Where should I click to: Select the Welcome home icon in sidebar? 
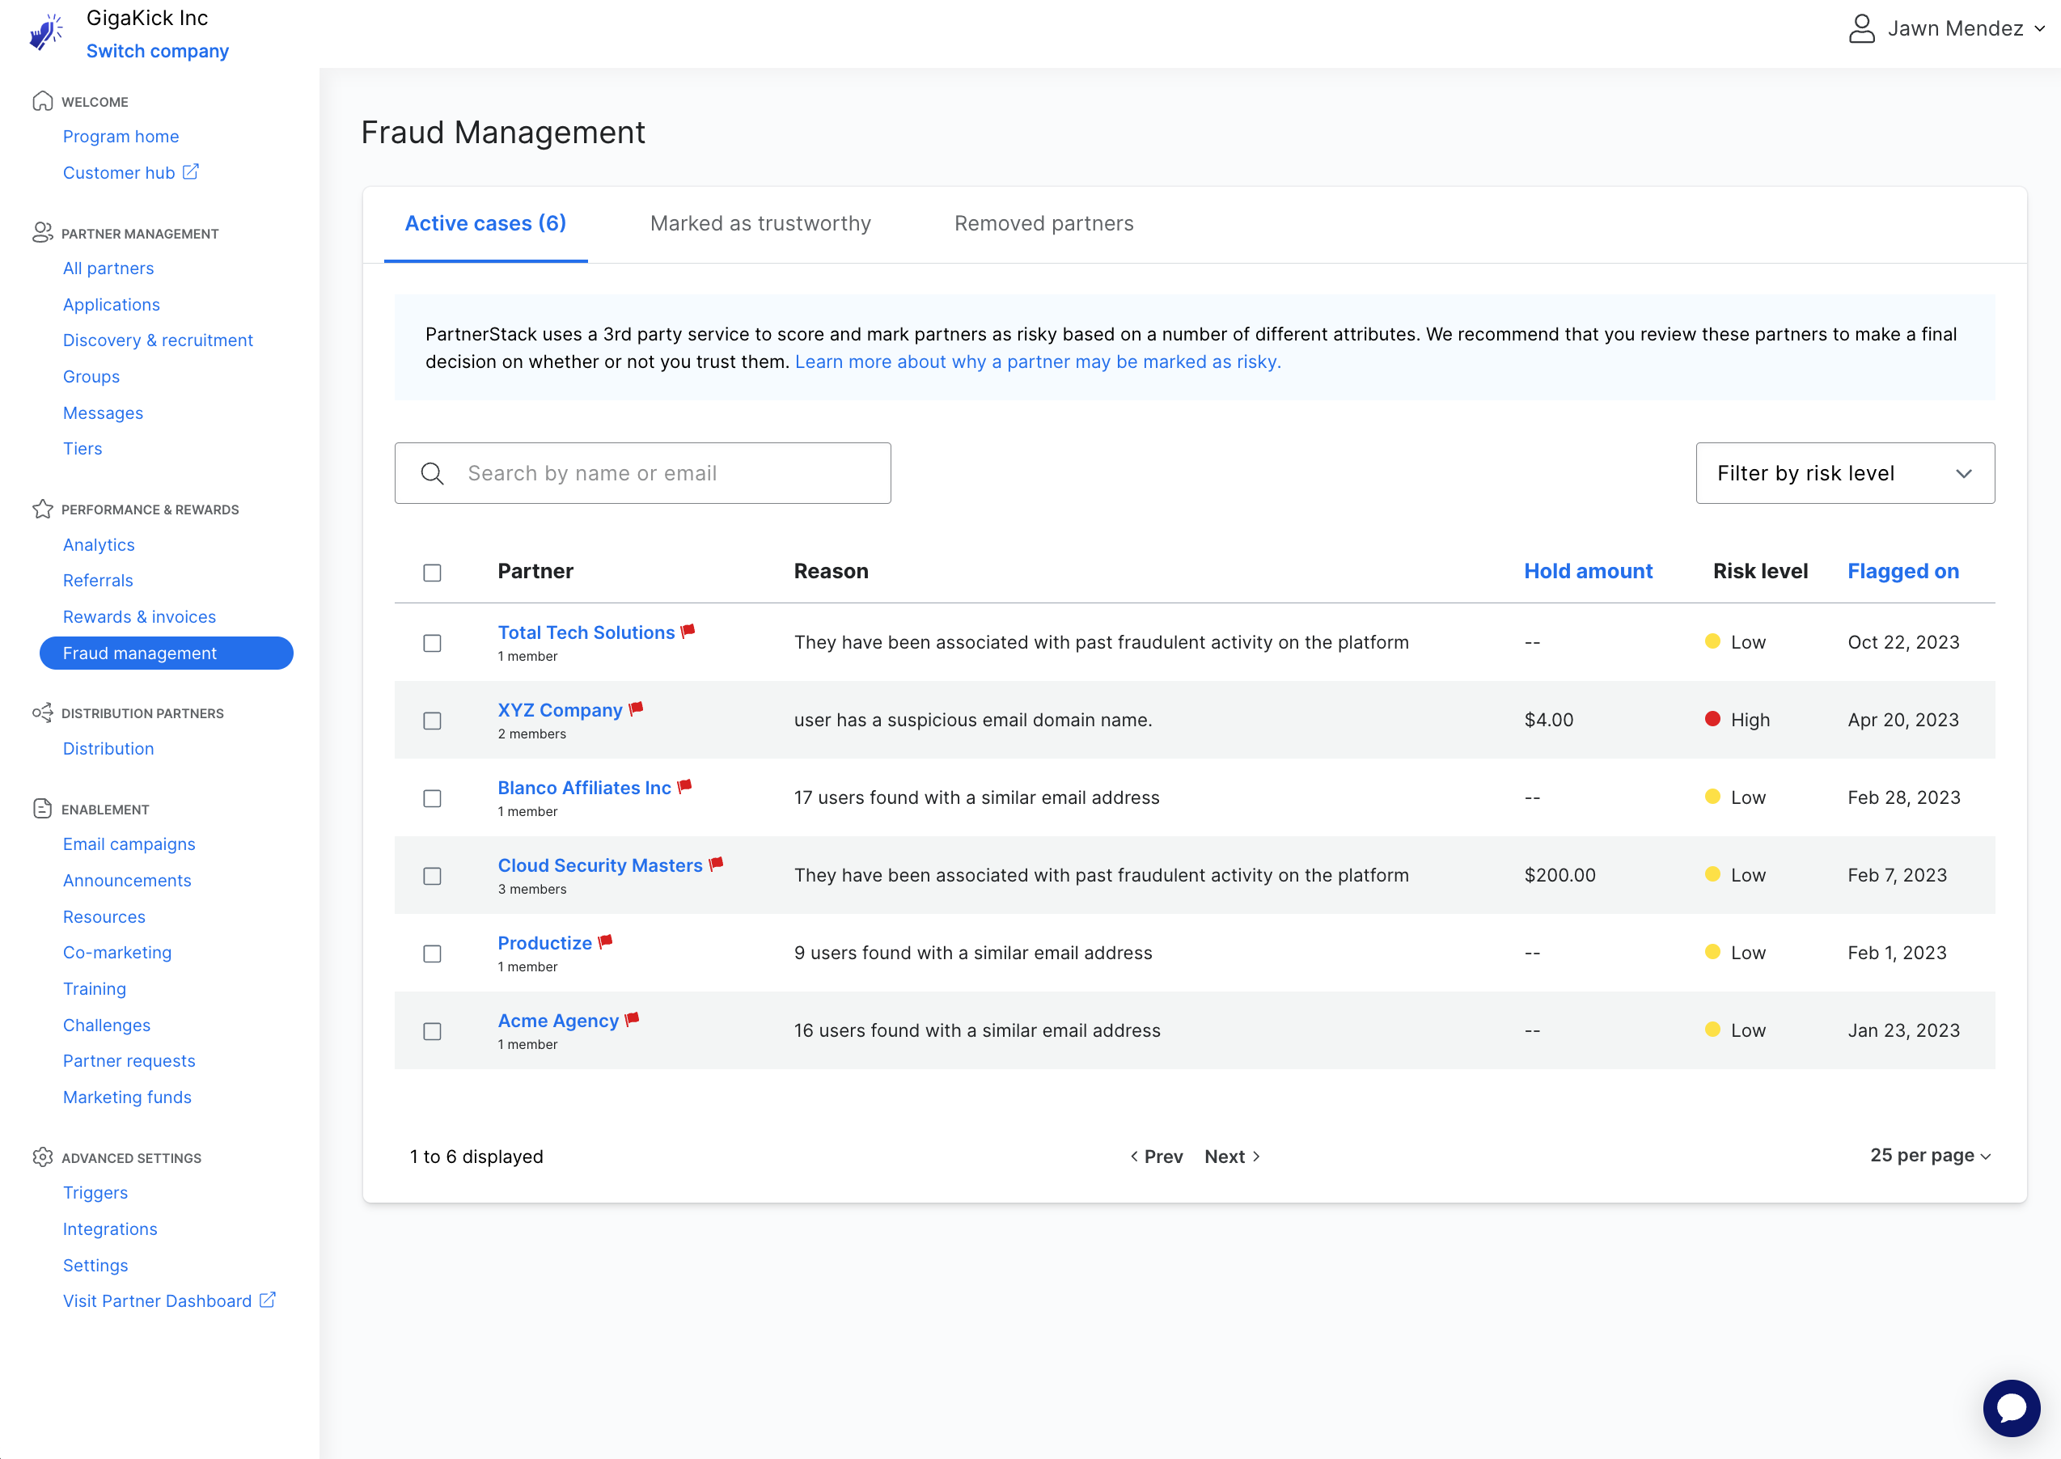click(43, 100)
